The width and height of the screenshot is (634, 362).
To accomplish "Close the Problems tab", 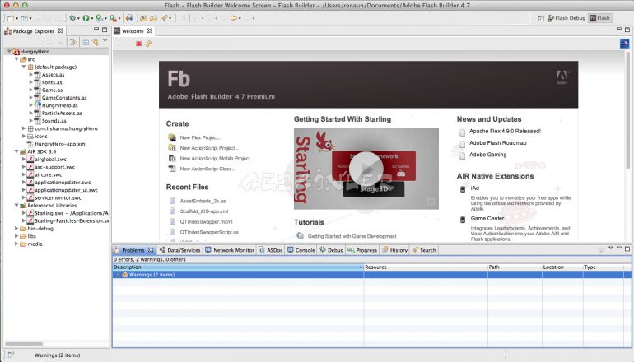I will (x=151, y=250).
